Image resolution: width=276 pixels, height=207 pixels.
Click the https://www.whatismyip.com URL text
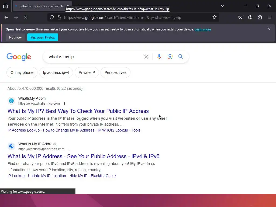(39, 103)
